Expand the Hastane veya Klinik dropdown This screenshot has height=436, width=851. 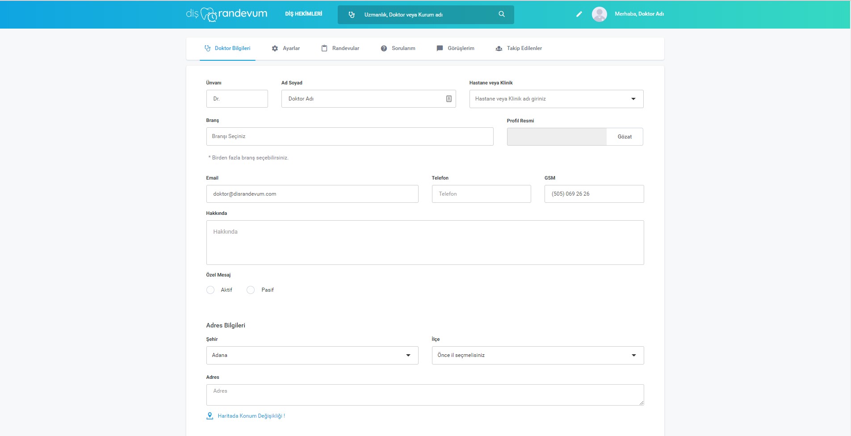556,99
